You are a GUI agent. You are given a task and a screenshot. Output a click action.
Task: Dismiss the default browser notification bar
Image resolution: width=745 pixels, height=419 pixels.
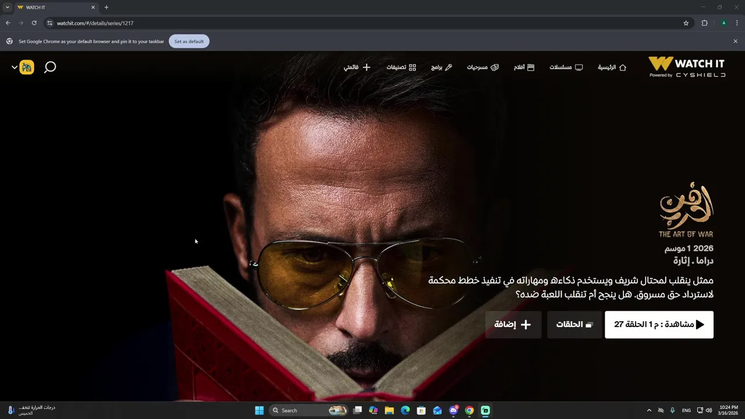(x=735, y=41)
